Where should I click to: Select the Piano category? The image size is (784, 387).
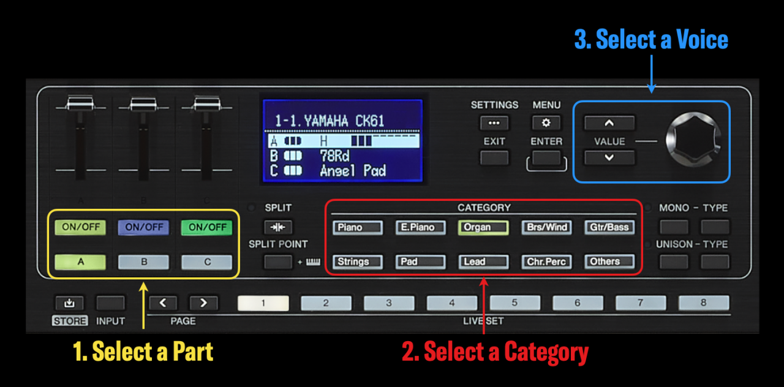[357, 227]
